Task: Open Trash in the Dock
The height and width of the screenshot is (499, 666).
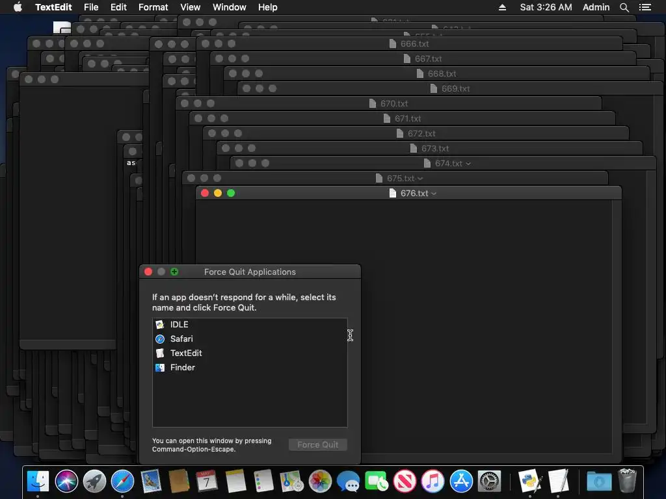Action: coord(628,480)
